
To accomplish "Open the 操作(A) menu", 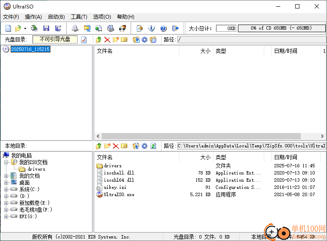I will coord(34,17).
